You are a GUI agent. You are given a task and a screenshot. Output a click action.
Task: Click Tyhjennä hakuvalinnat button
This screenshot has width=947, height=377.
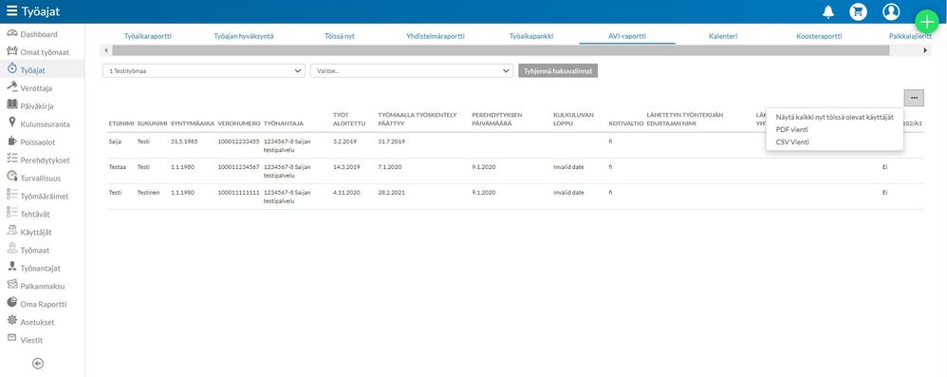coord(558,70)
